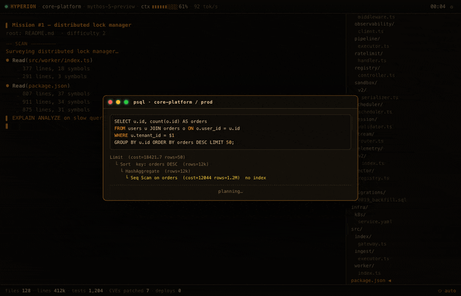The width and height of the screenshot is (461, 296).
Task: Click the planning… status in the psql window
Action: coord(231,191)
